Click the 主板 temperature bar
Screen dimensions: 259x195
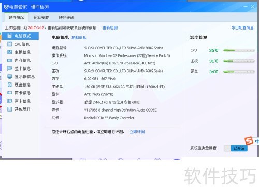[x=239, y=61]
